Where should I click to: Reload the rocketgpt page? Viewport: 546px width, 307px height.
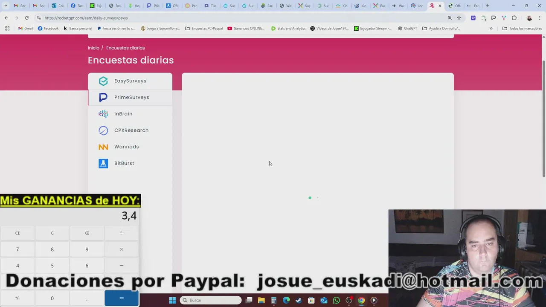coord(26,18)
